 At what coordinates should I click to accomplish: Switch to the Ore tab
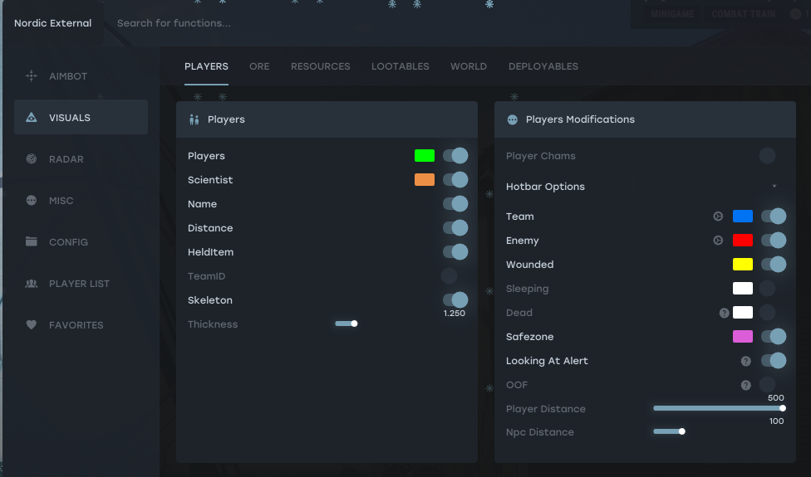259,66
